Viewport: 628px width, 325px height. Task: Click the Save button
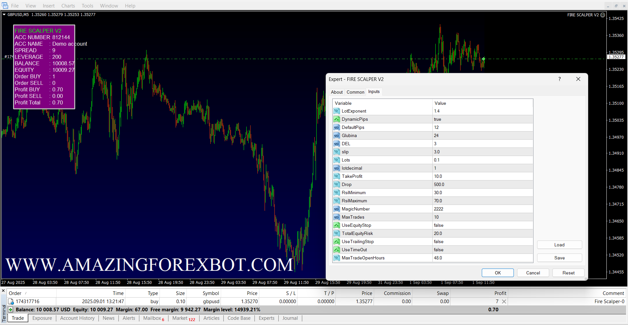(x=559, y=258)
